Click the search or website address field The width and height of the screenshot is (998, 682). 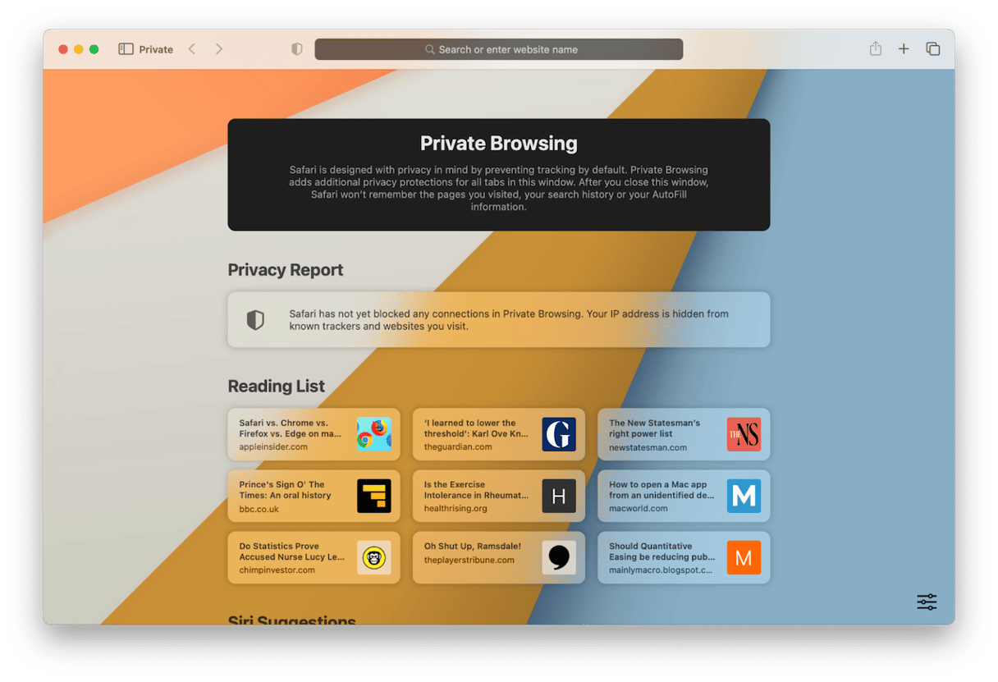(x=499, y=49)
